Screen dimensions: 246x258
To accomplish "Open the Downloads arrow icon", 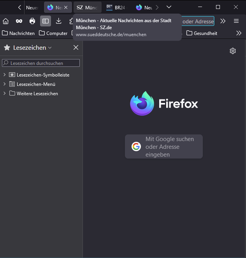I will point(59,21).
